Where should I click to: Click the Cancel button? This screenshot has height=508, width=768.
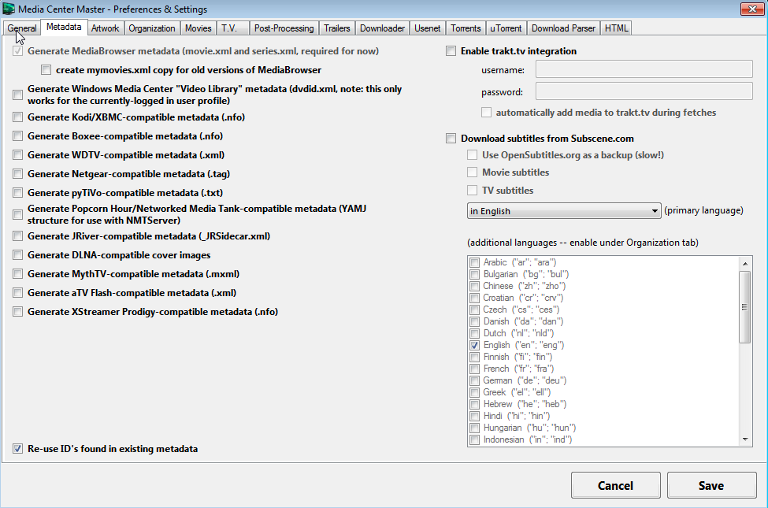(615, 485)
